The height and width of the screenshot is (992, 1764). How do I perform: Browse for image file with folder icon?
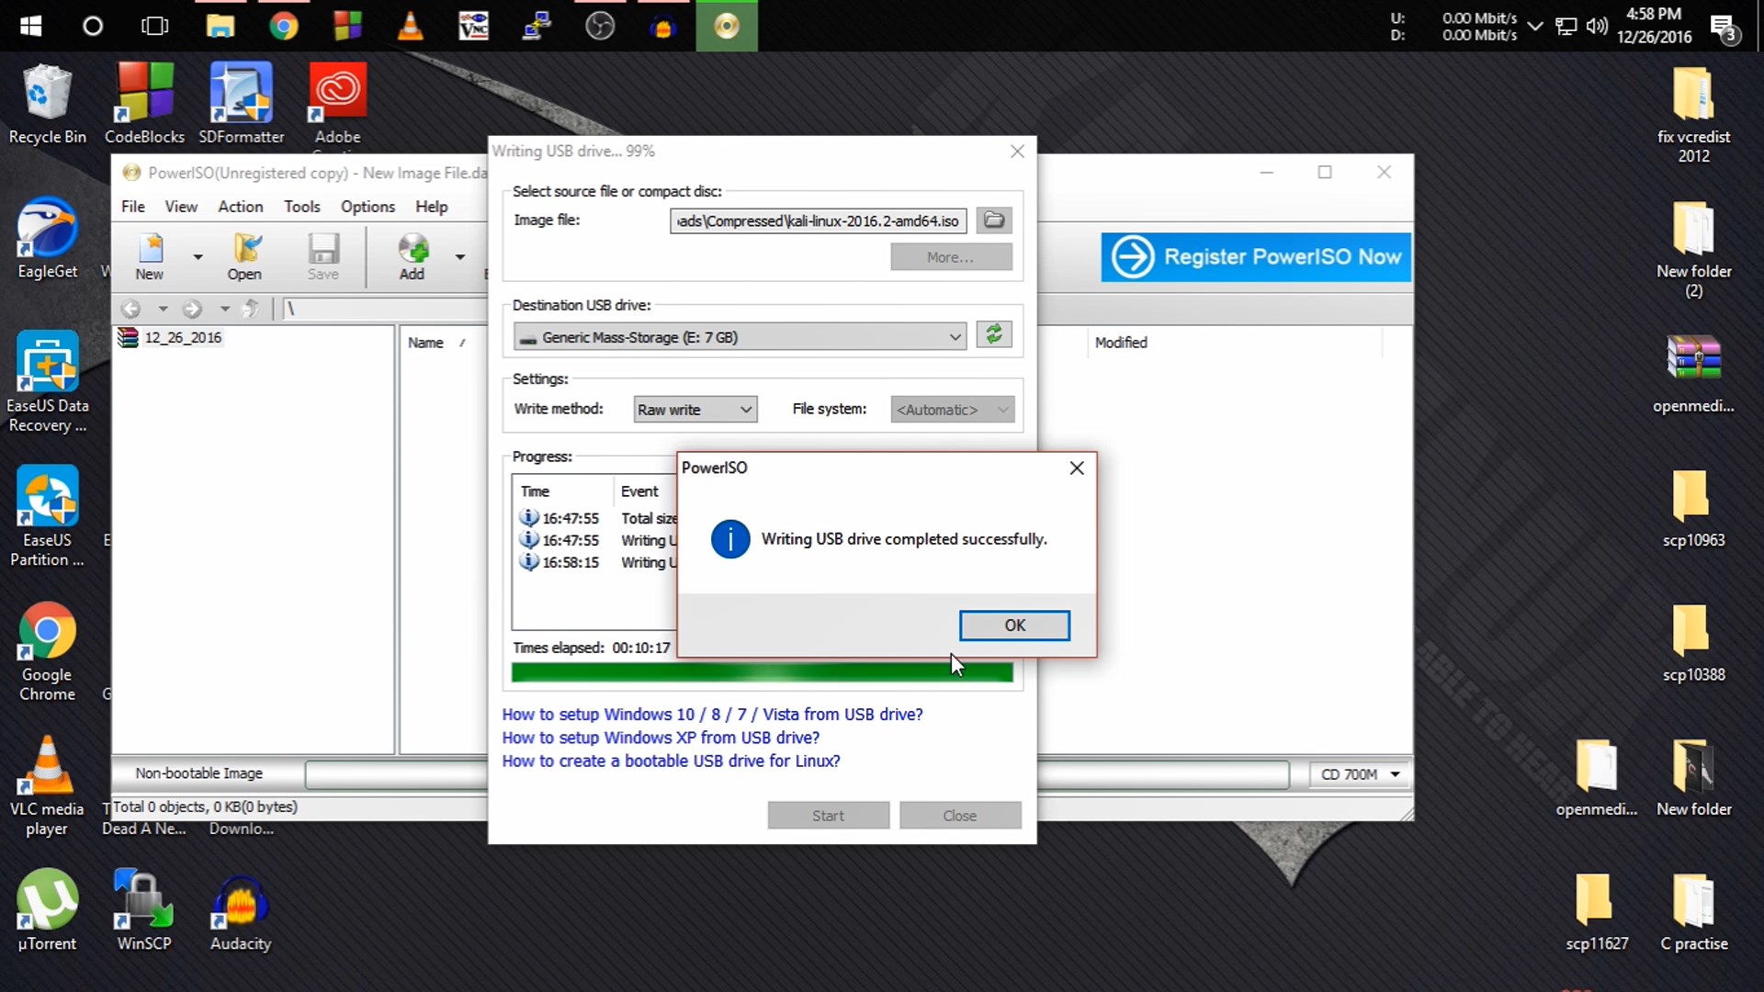[994, 220]
